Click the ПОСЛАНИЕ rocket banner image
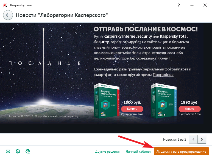Image resolution: width=212 pixels, height=157 pixels. (x=44, y=73)
